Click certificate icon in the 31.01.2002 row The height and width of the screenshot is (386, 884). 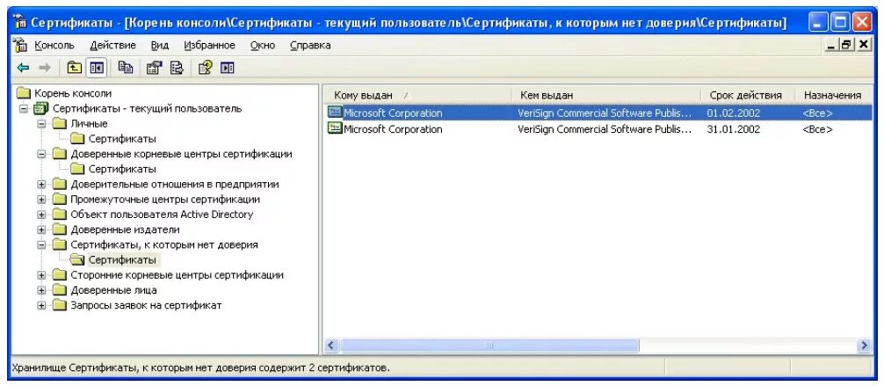pyautogui.click(x=334, y=128)
